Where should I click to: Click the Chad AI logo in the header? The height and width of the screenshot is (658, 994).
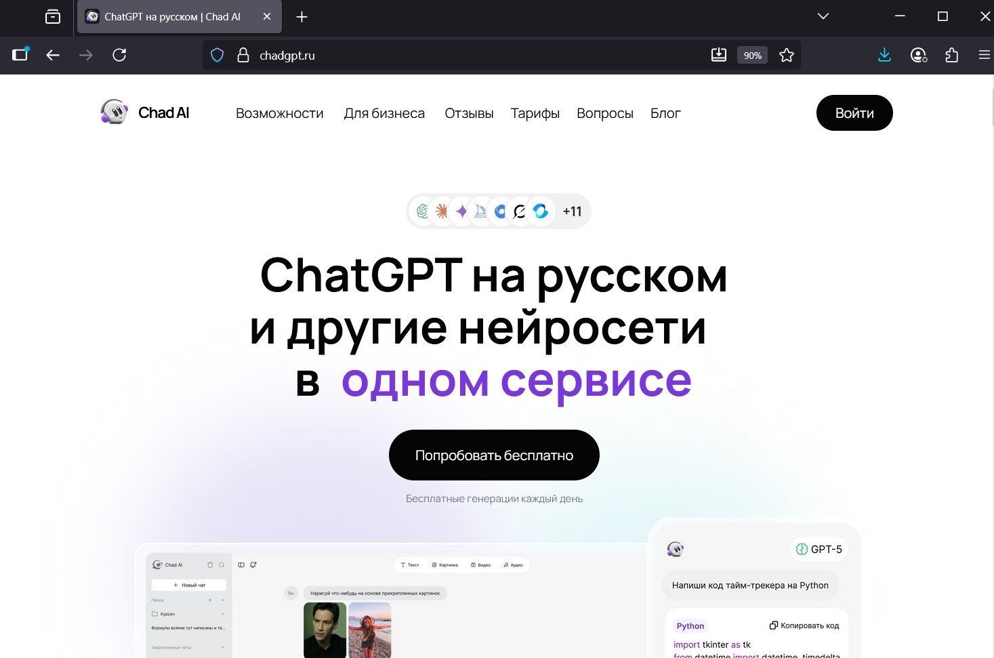click(x=145, y=112)
